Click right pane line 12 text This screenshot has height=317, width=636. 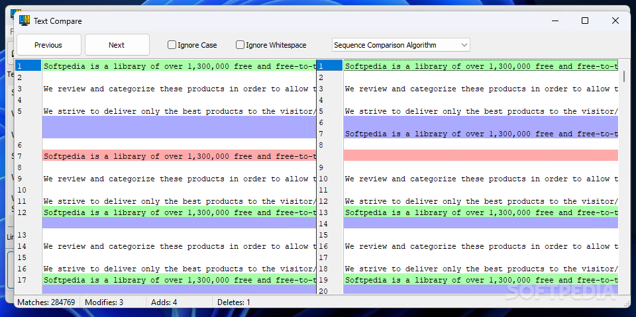481,201
